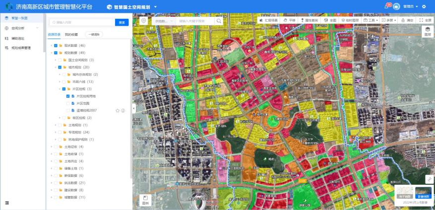Click the info icon beside 2007 item

(123, 111)
